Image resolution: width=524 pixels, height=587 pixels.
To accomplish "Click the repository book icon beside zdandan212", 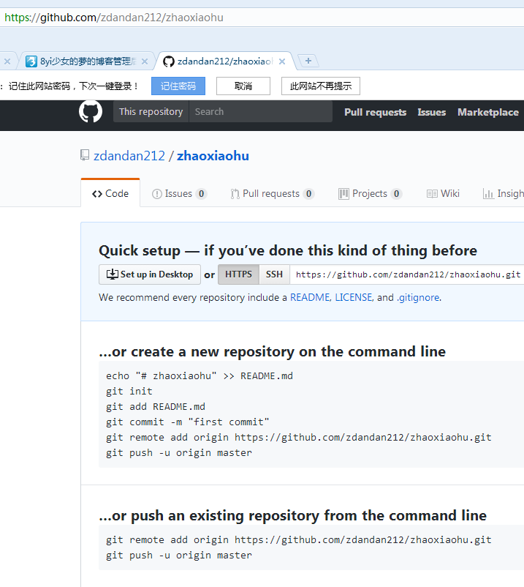I will [x=85, y=155].
